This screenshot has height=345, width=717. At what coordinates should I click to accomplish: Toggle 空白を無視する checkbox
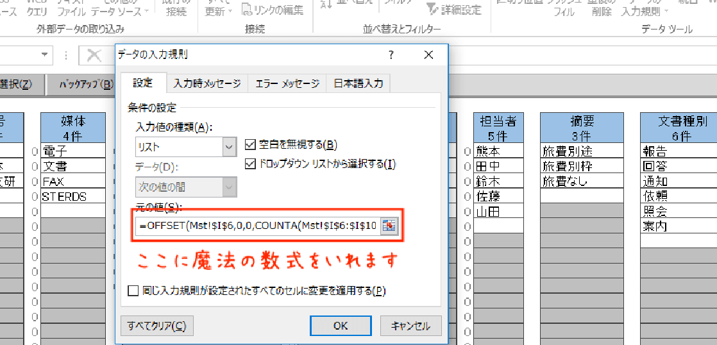point(250,145)
